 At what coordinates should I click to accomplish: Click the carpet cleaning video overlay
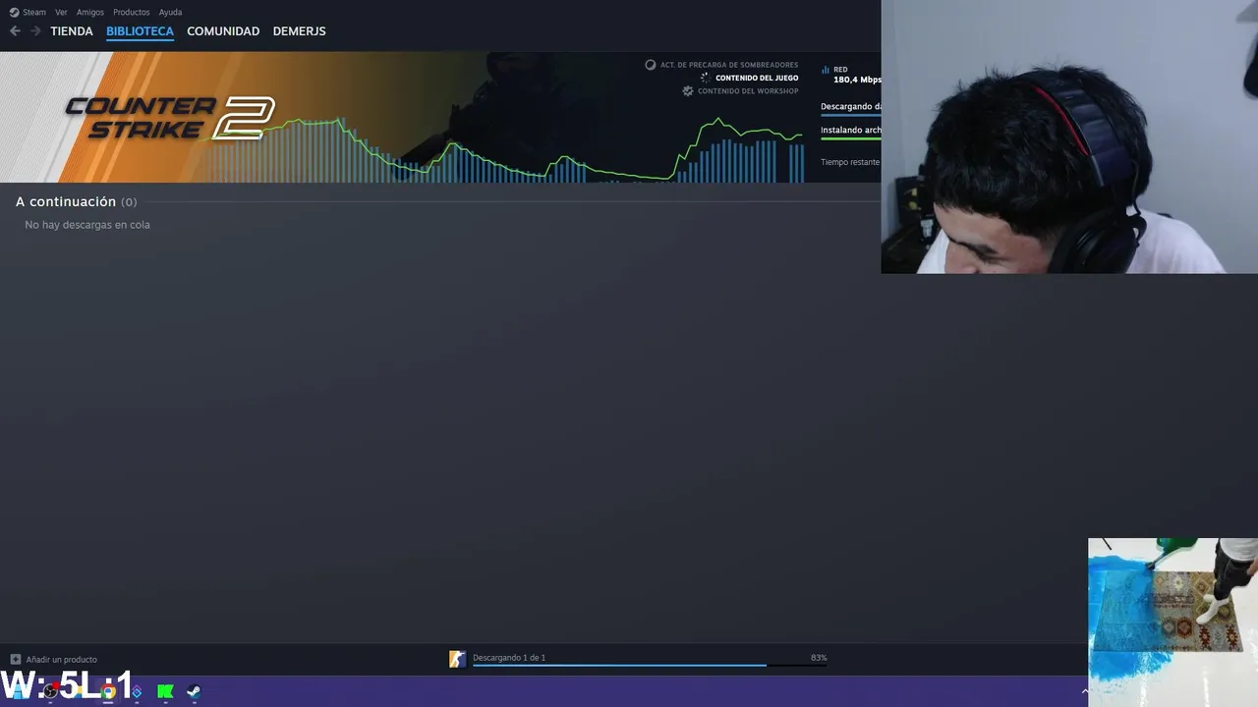point(1172,623)
